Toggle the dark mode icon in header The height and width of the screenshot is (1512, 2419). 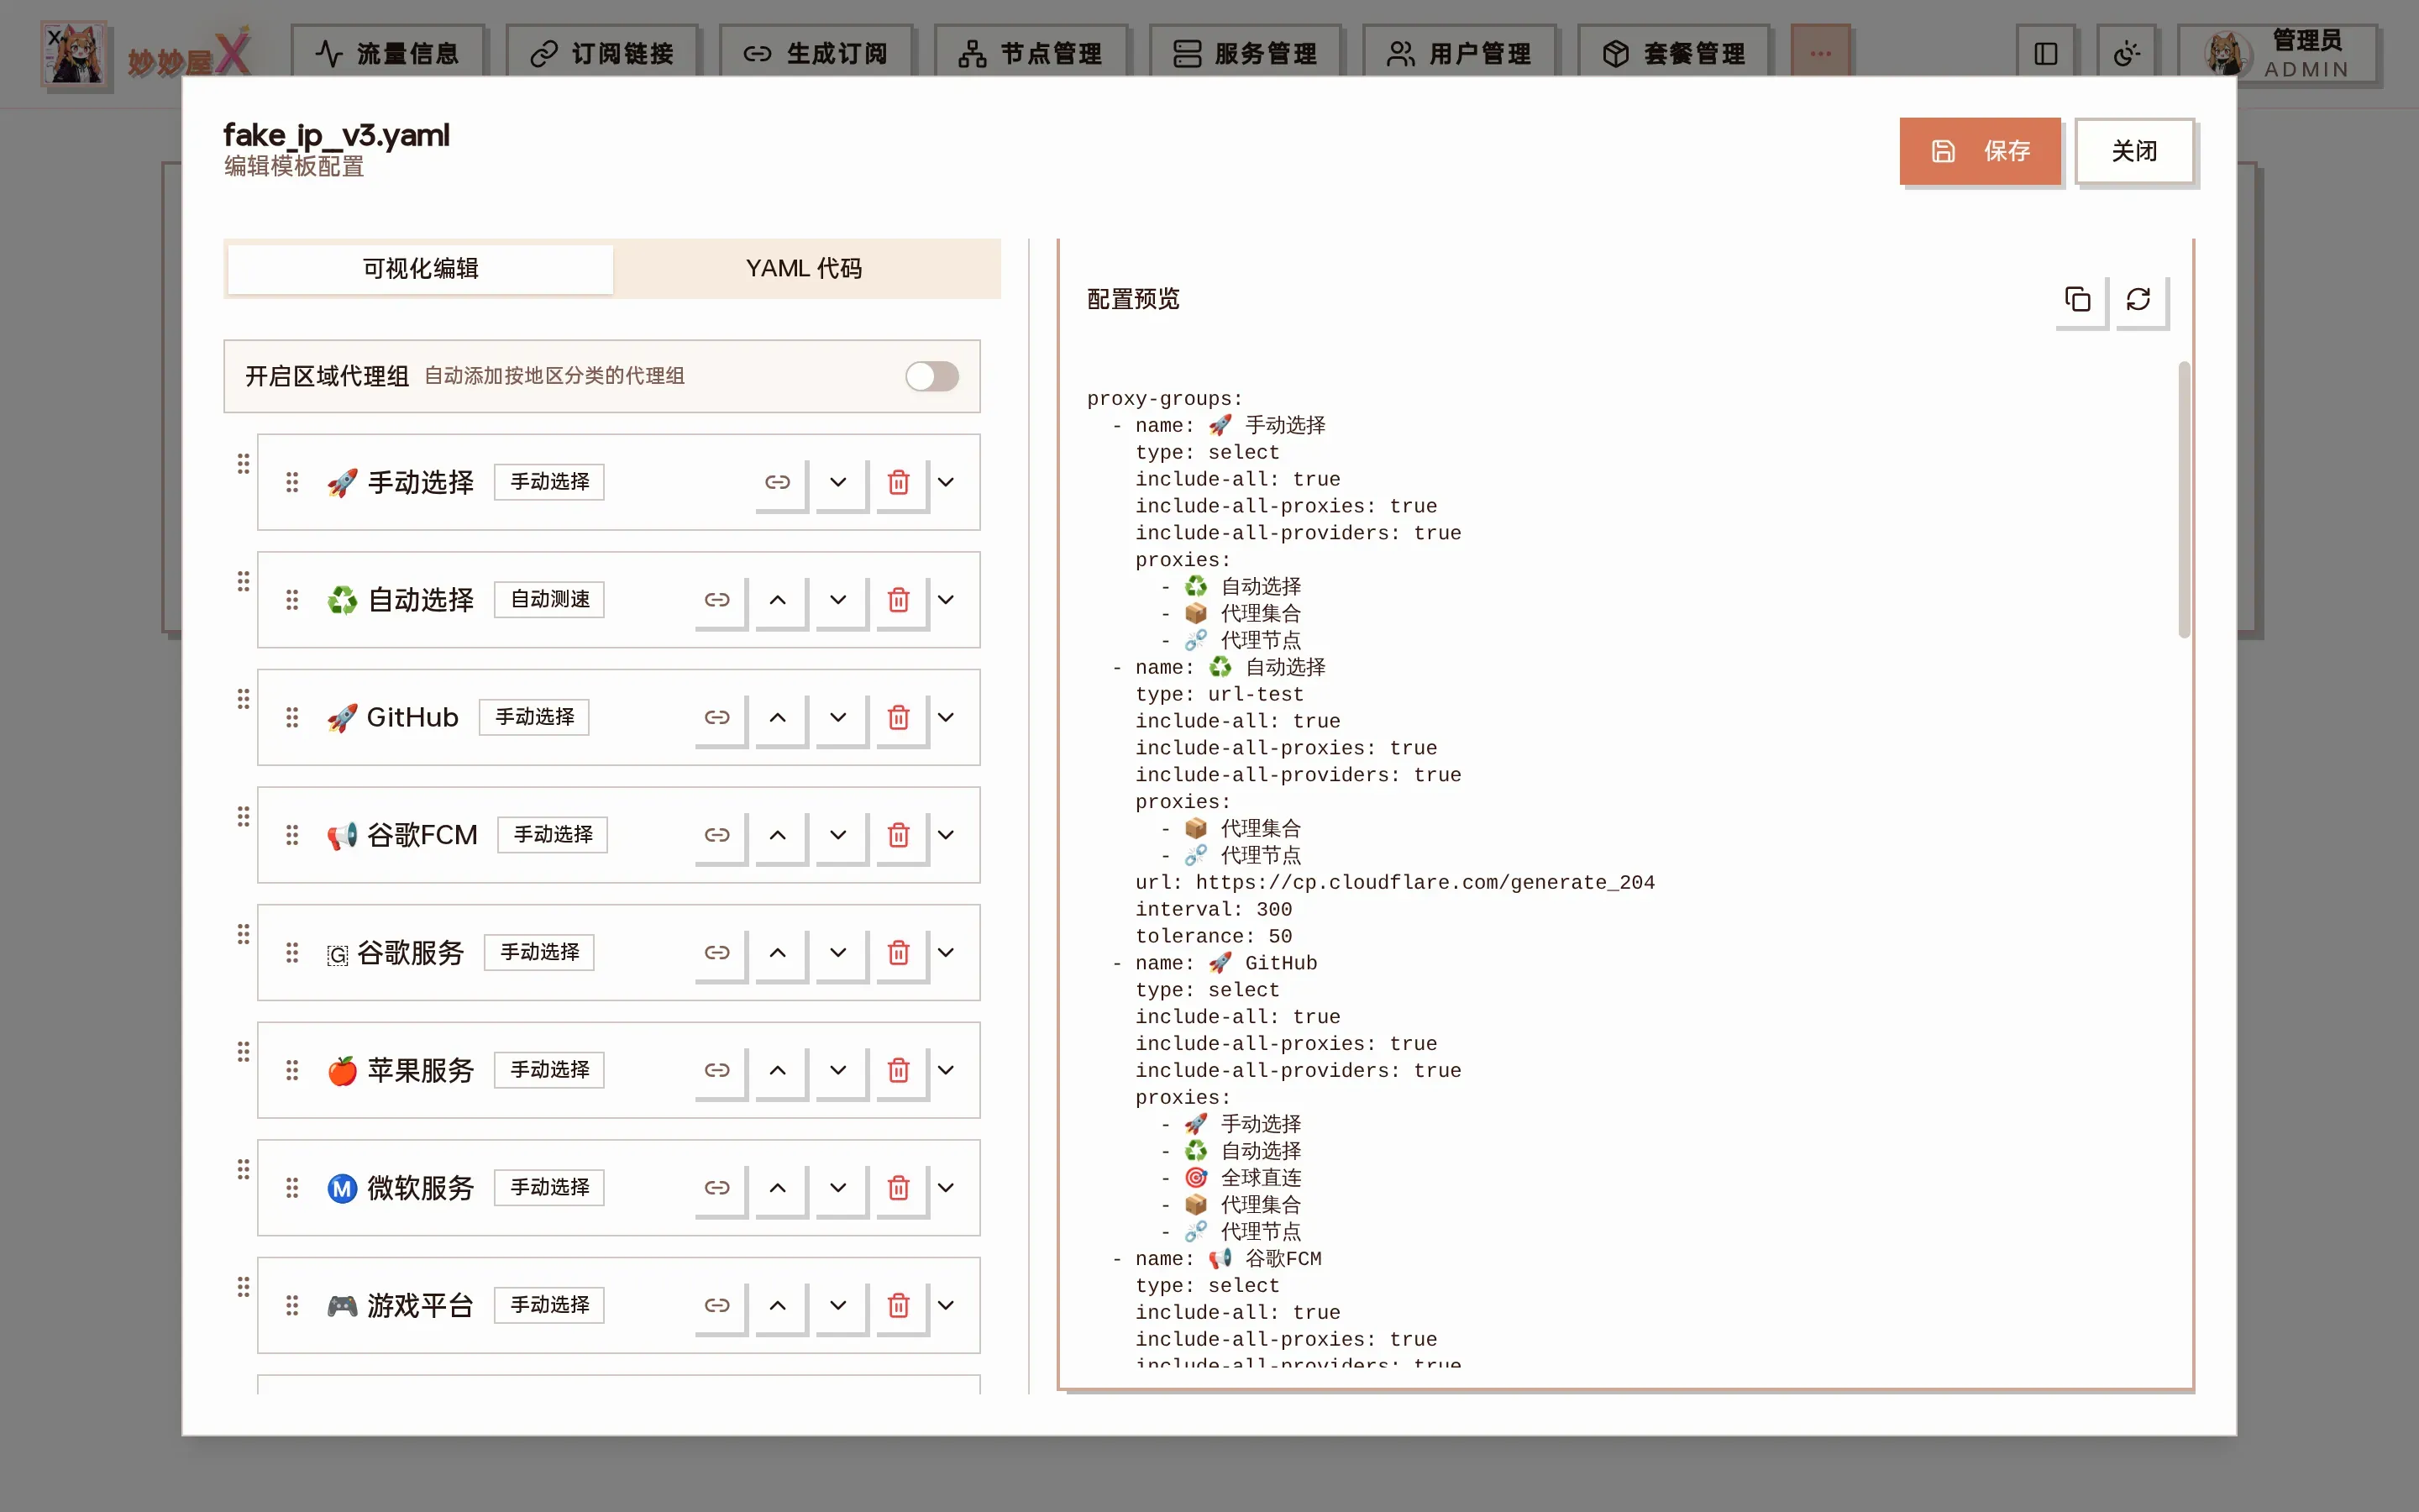[x=2126, y=54]
